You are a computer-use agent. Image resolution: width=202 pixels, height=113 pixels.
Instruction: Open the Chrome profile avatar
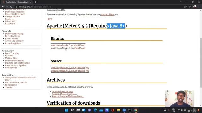tap(195, 7)
